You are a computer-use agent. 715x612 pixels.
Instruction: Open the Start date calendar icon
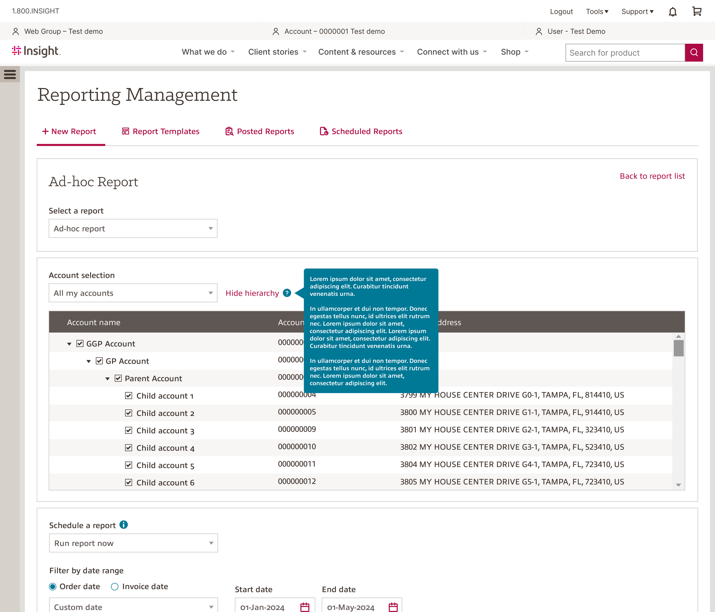click(x=305, y=607)
